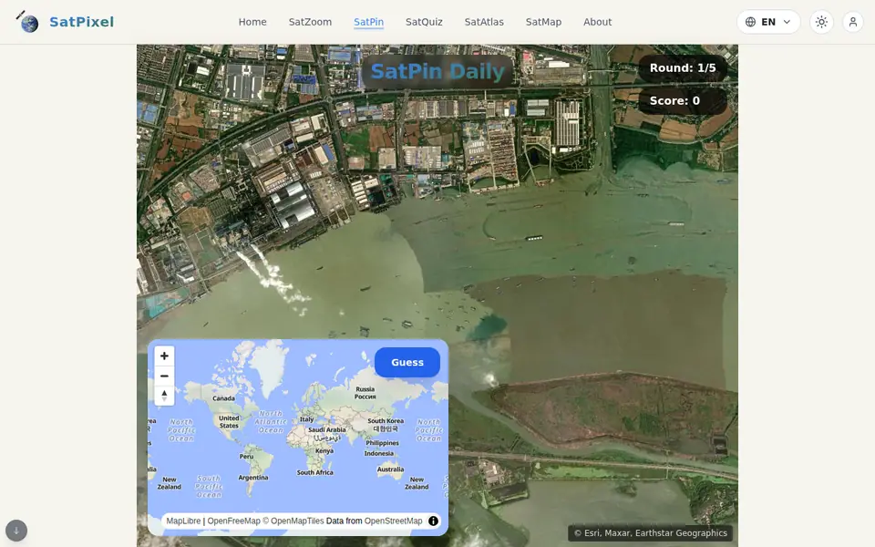Click South Africa label on the mini map
The image size is (875, 547).
314,472
